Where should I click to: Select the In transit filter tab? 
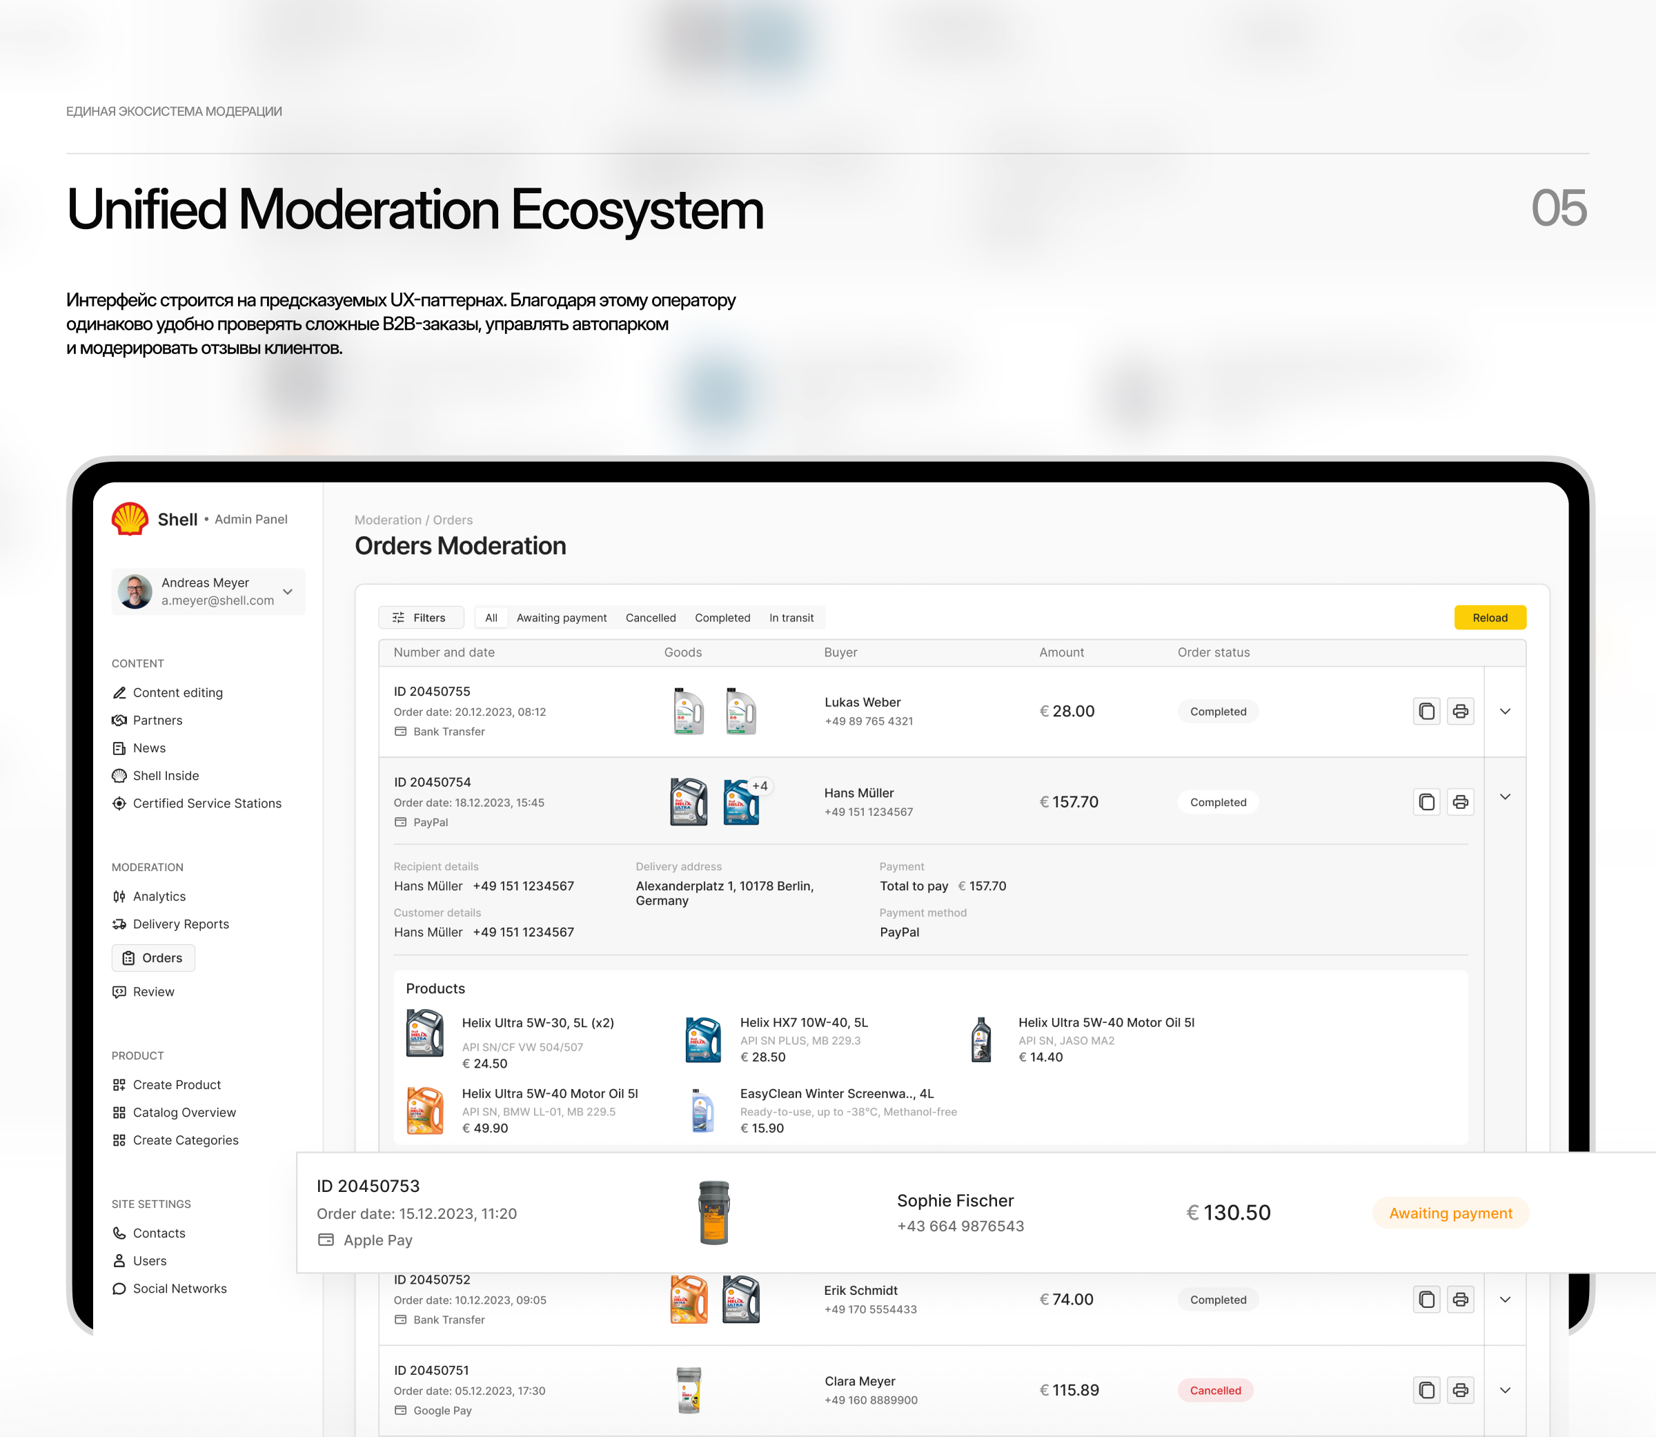pos(792,618)
